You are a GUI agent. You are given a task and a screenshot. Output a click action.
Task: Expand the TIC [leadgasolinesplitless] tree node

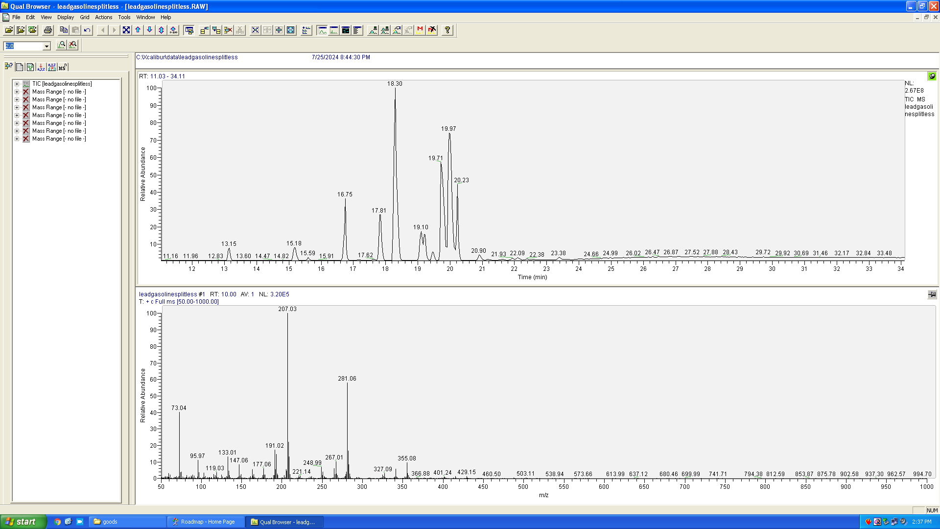[x=17, y=84]
